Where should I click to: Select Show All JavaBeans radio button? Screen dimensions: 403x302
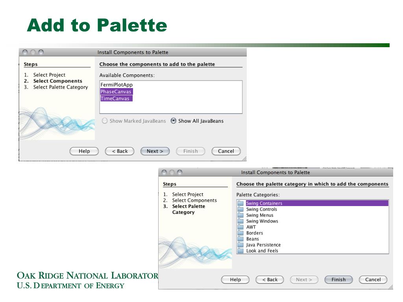click(x=174, y=121)
